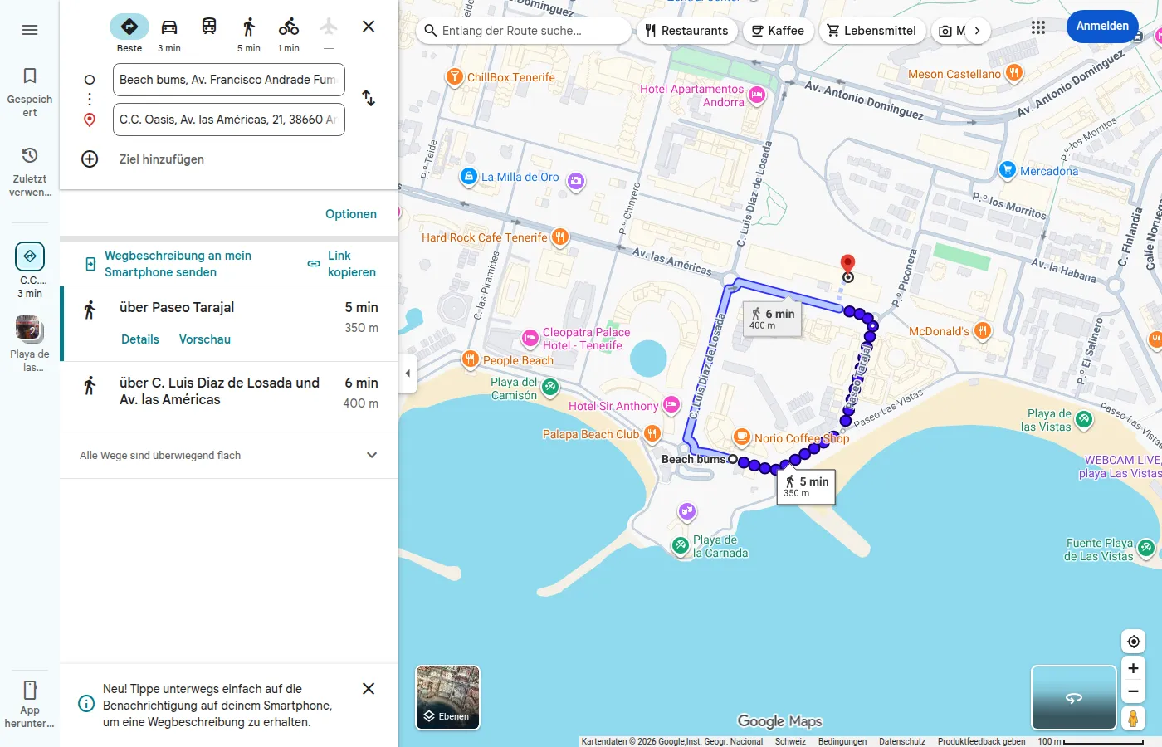Open saved places (Gespeichert)
Image resolution: width=1162 pixels, height=747 pixels.
[x=30, y=92]
